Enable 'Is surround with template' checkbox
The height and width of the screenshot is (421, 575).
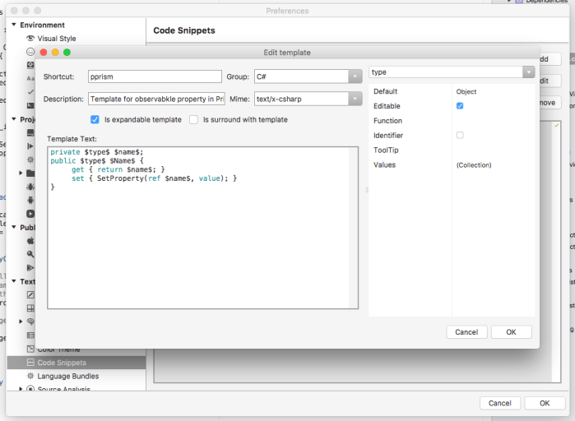tap(193, 119)
